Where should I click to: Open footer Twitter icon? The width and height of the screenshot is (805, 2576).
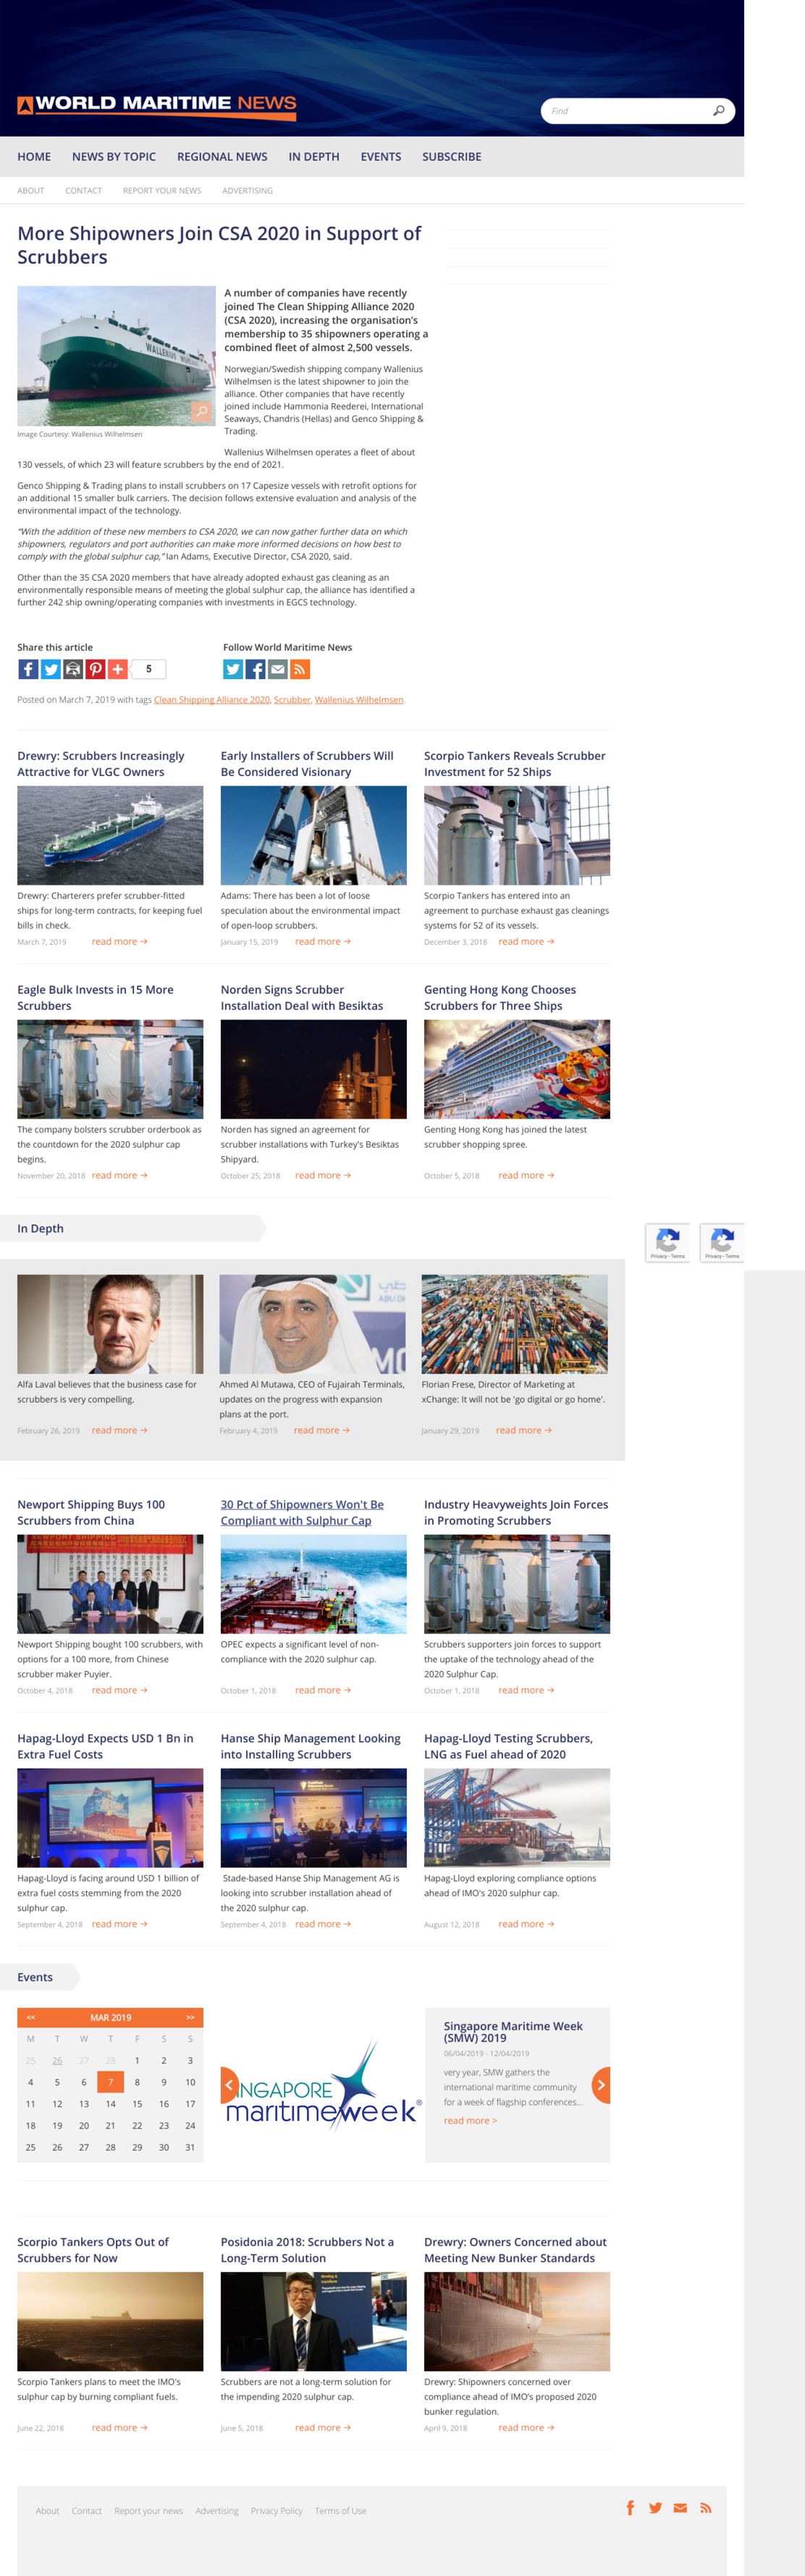coord(655,2508)
